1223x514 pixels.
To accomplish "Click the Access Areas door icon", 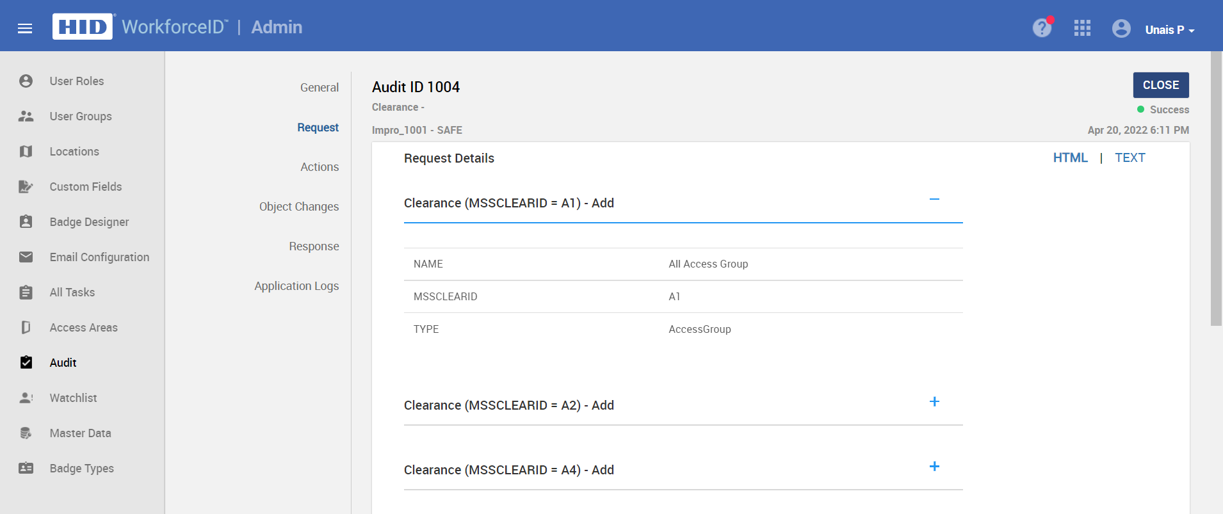I will (26, 327).
